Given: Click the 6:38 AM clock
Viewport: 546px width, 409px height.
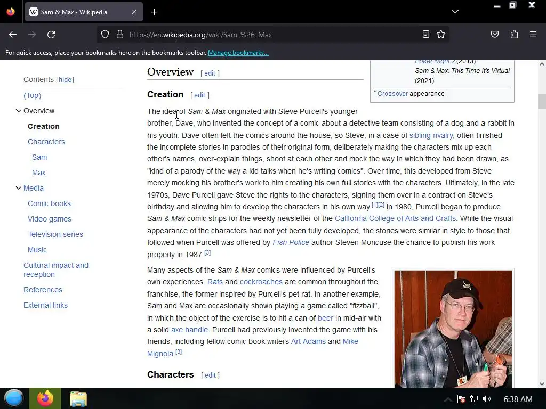Looking at the screenshot, I should click(x=518, y=399).
